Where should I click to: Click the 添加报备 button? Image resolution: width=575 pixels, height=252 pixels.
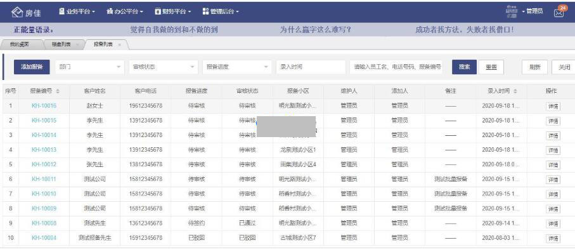pyautogui.click(x=32, y=67)
